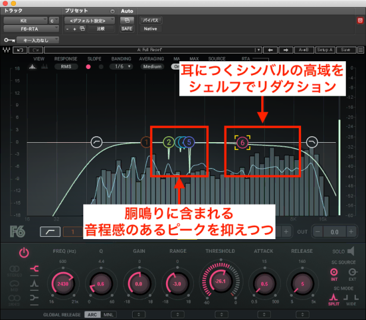Select the filled bar RTA view icon
The image size is (366, 320).
(33, 67)
